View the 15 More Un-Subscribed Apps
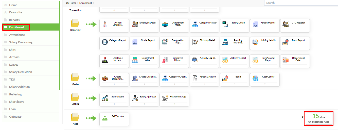The width and height of the screenshot is (338, 131). coord(319,119)
